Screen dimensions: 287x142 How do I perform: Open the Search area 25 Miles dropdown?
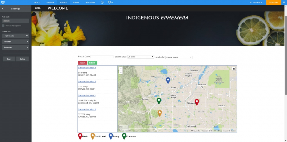pyautogui.click(x=141, y=57)
